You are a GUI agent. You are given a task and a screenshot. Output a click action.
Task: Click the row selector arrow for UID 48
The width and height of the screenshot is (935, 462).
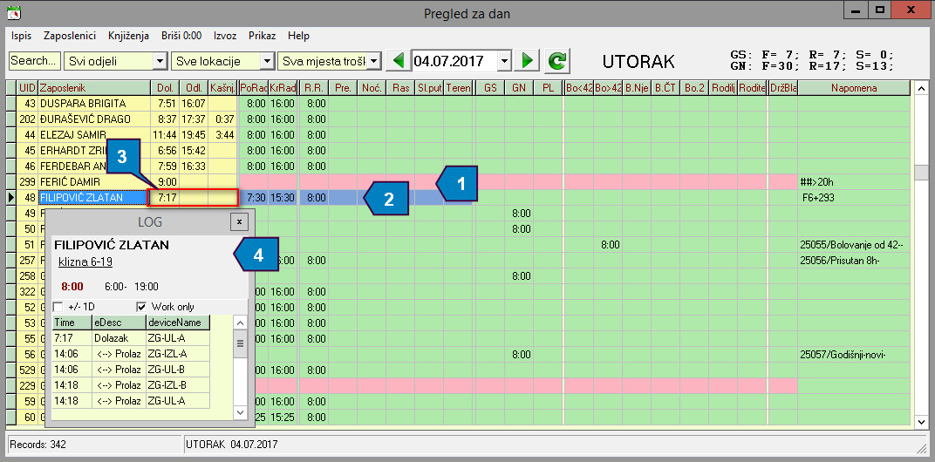[12, 197]
